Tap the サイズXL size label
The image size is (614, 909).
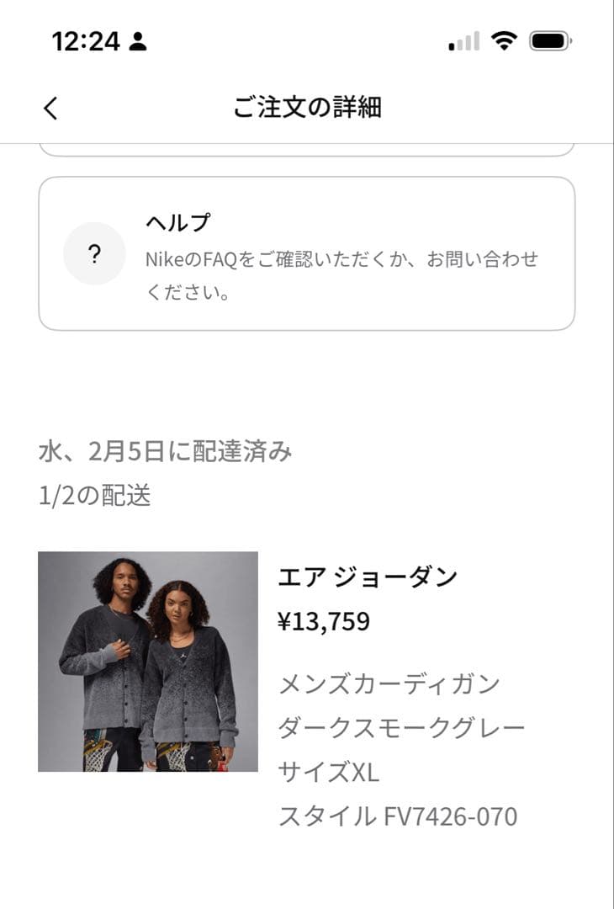(329, 772)
